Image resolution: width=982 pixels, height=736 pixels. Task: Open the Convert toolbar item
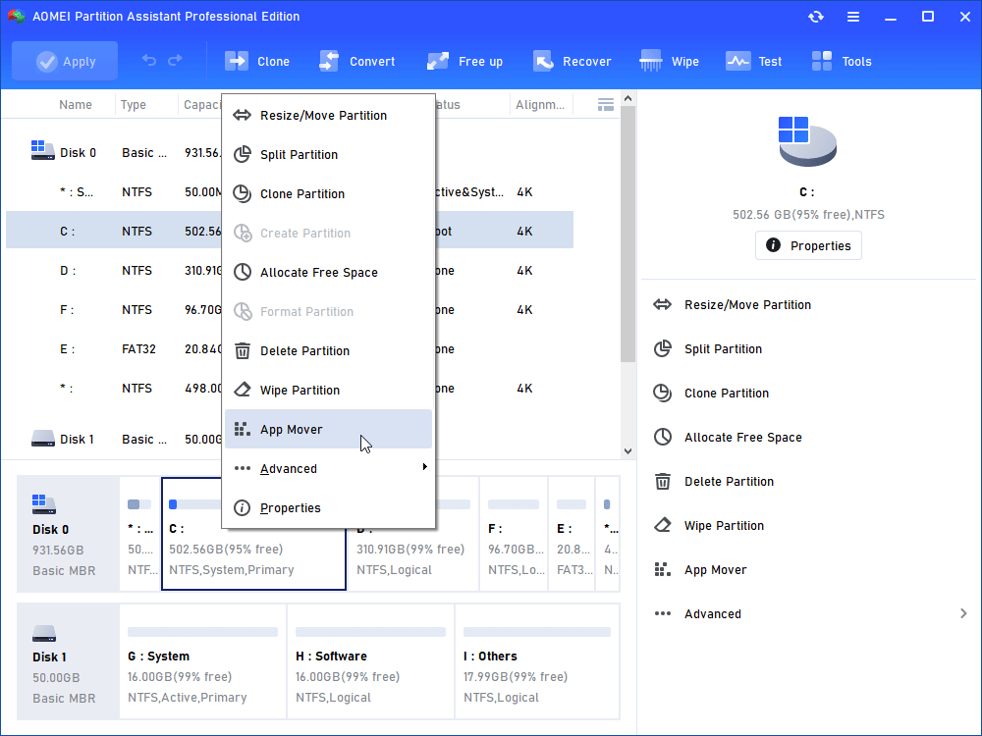click(x=357, y=61)
